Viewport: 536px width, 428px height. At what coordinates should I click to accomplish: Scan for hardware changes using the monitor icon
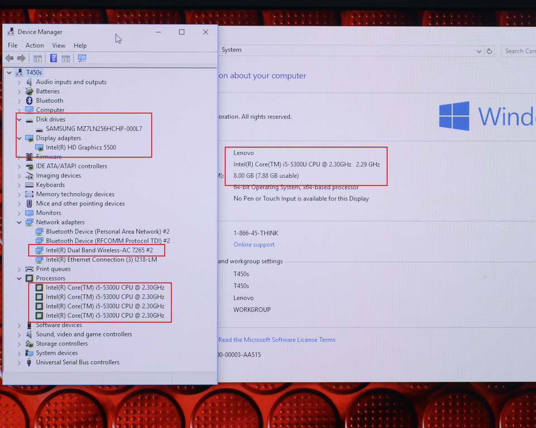coord(82,59)
